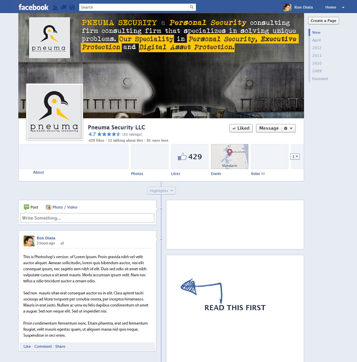Screen dimensions: 357x362
Task: Open Ron Diata avatar in the post
Action: [29, 241]
